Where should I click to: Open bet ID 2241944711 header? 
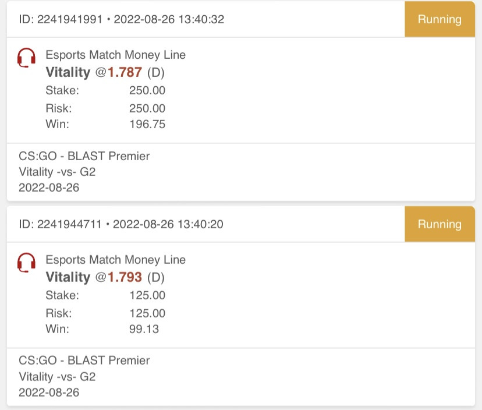(121, 224)
